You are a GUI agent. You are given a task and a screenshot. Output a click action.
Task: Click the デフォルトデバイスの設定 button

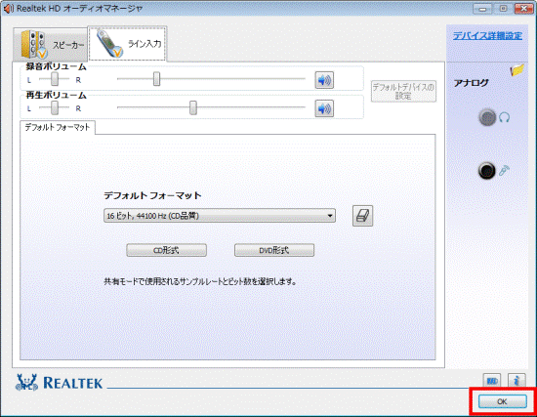pos(403,92)
